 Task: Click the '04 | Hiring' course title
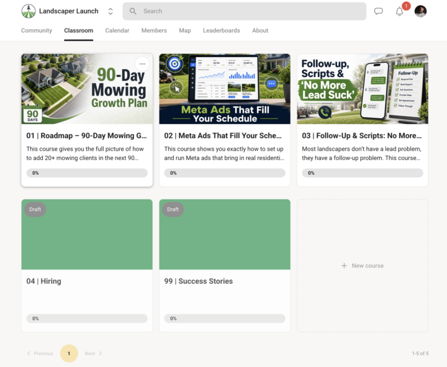(x=43, y=281)
